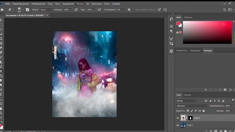Filter layers by pixel type

tap(206, 101)
